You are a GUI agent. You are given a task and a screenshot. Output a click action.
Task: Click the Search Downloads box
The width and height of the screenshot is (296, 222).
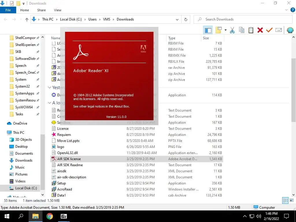243,19
